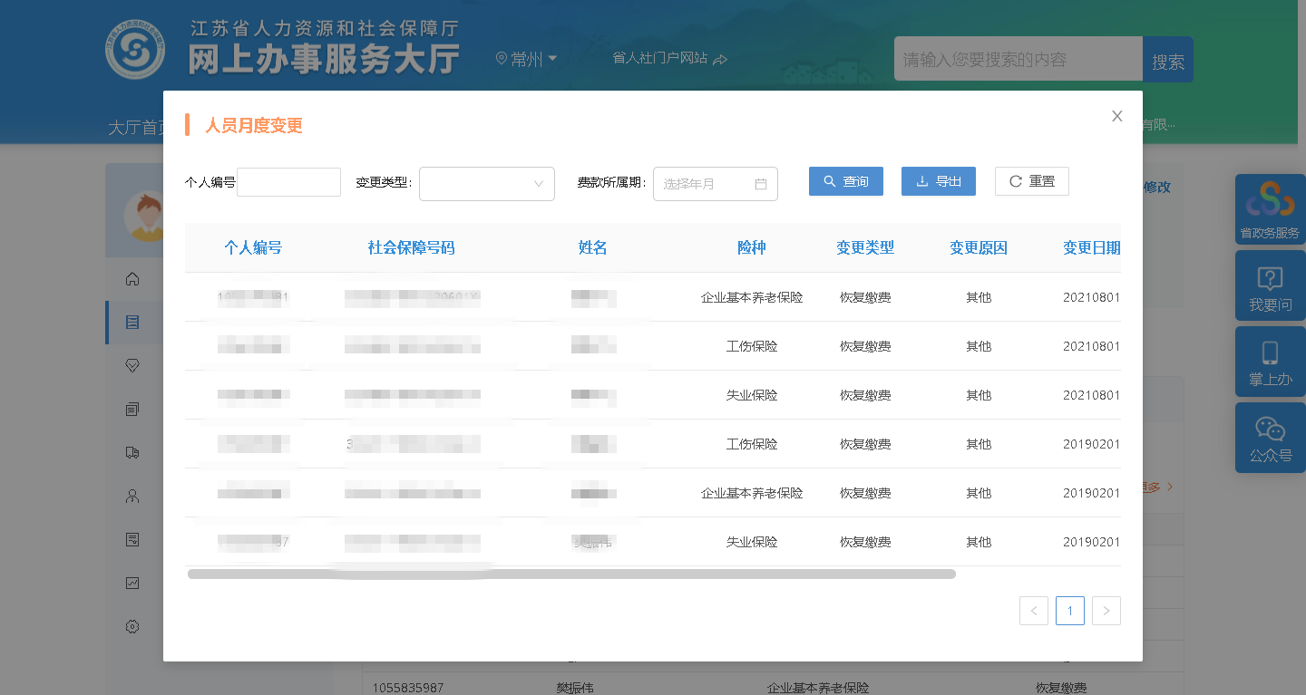Open the 我要问 help panel
Screen dimensions: 1306x695
point(1270,286)
